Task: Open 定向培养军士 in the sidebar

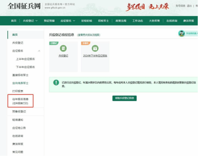Action: pyautogui.click(x=20, y=83)
